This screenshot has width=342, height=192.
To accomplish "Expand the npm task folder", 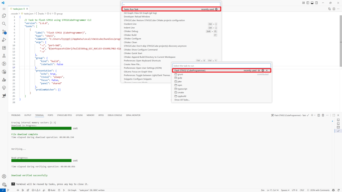I will 221,85.
